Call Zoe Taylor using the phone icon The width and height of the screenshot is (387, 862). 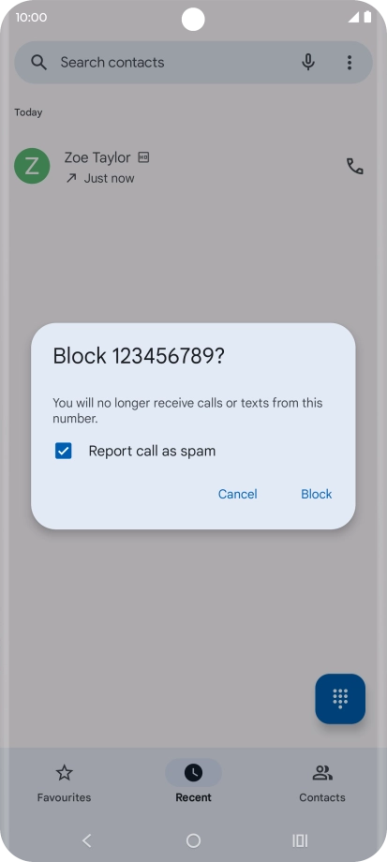pos(354,166)
